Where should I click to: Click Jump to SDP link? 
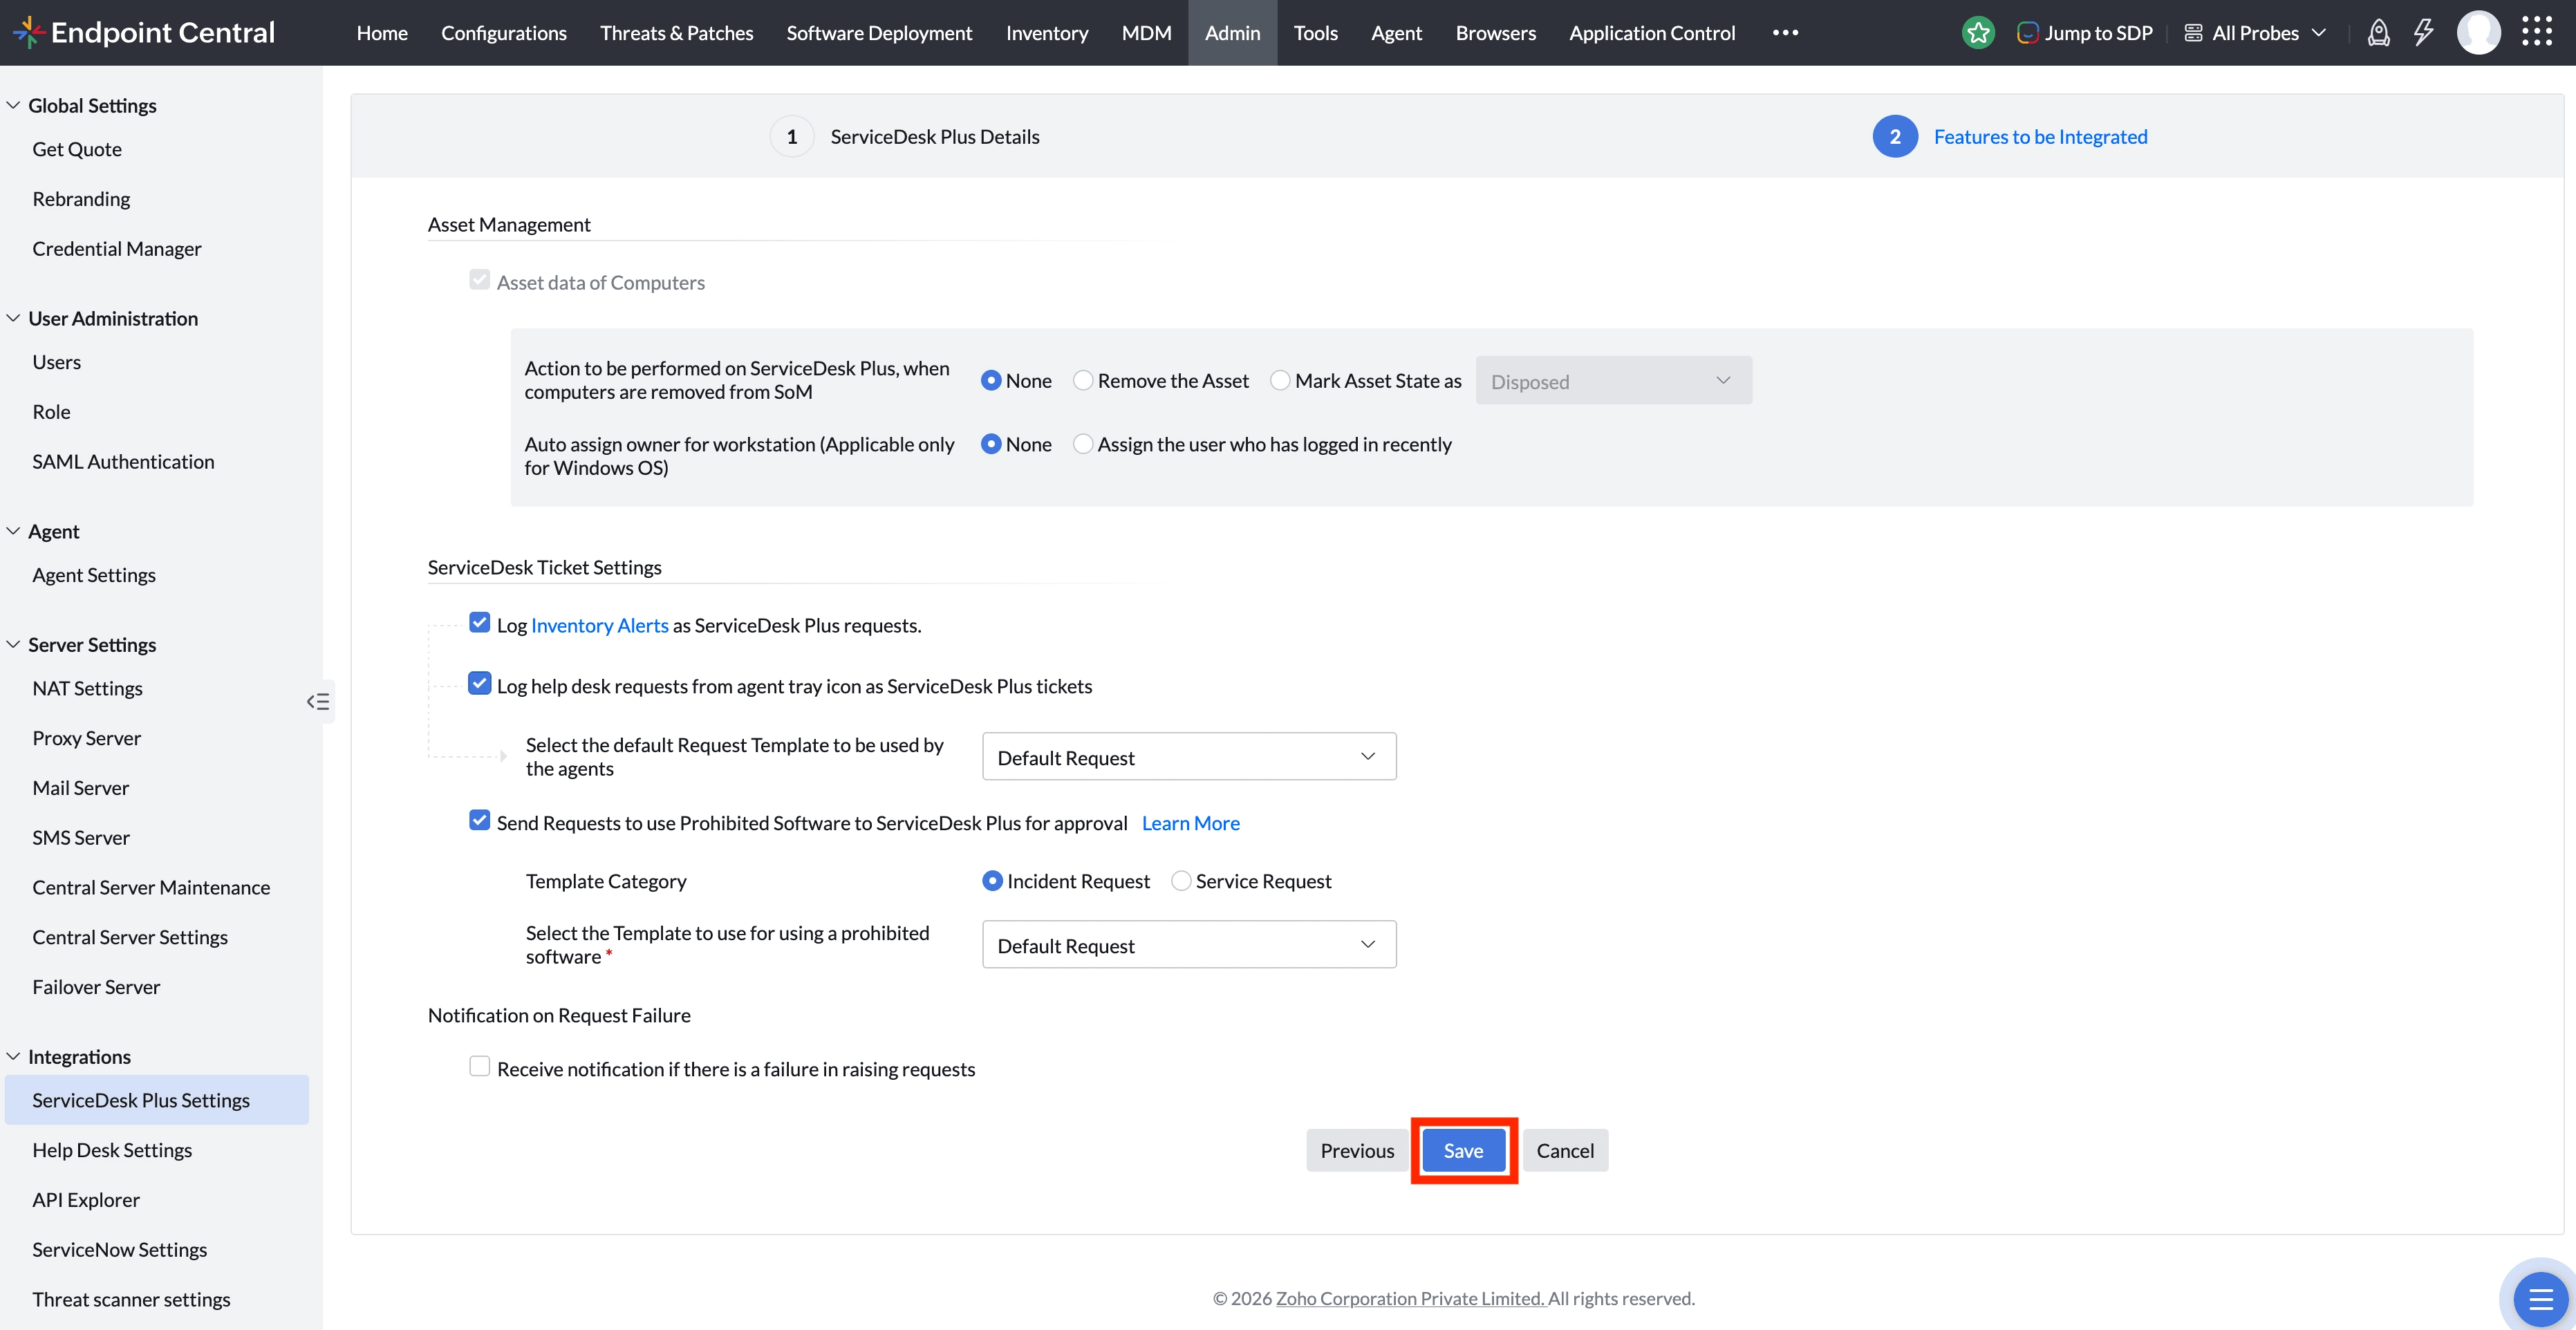coord(2098,33)
